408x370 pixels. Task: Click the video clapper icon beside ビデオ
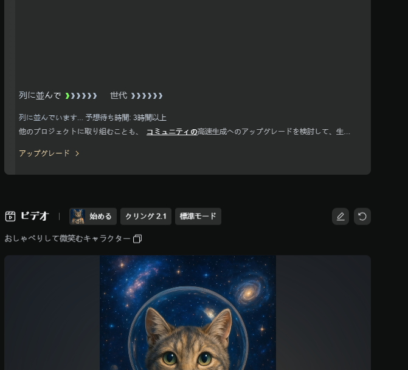[x=10, y=217]
